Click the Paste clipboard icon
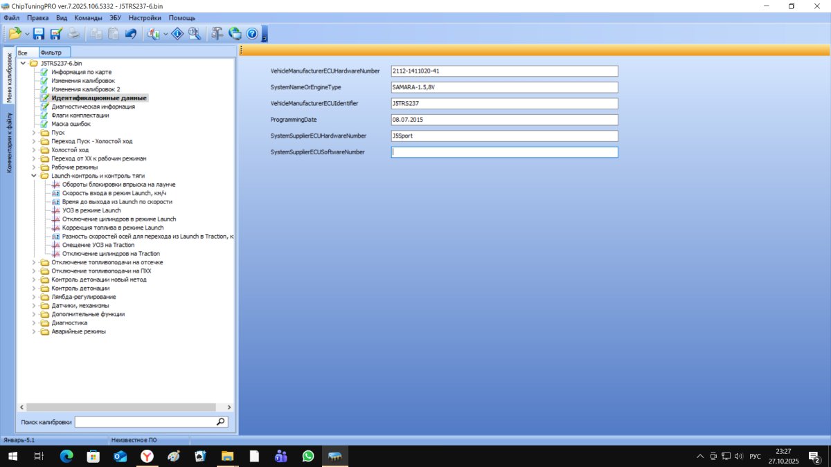 pyautogui.click(x=114, y=33)
